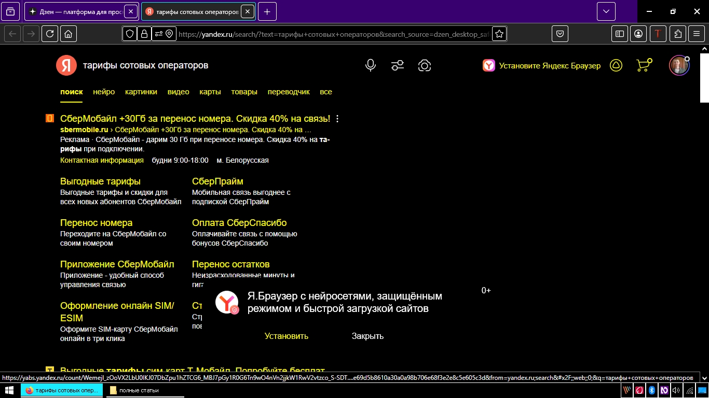Open Оплата СберСпасибо sitelink
The height and width of the screenshot is (398, 709).
(239, 223)
